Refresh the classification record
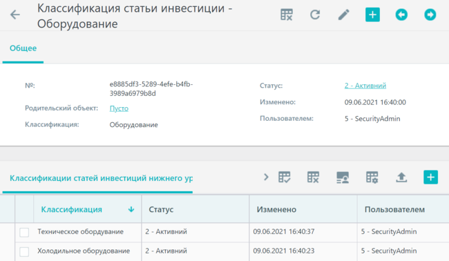The image size is (449, 261). (315, 14)
